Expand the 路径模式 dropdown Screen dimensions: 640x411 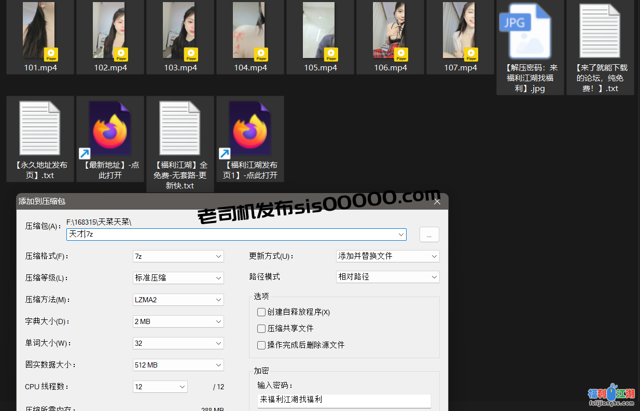pos(434,276)
